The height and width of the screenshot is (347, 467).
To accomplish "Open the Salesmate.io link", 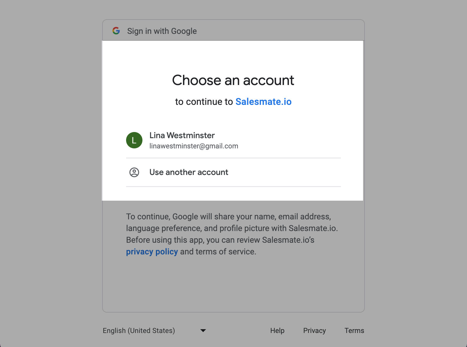I will (x=264, y=102).
